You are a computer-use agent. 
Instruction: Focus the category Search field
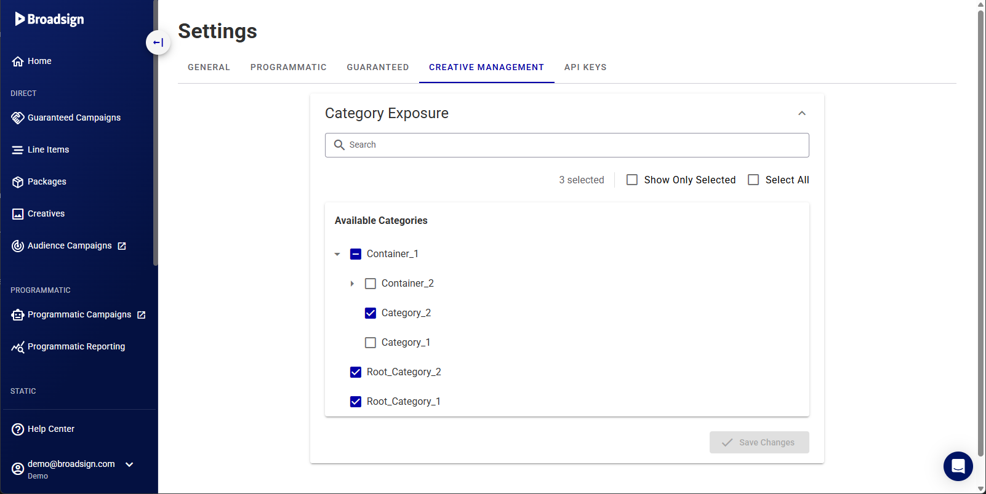(x=567, y=145)
